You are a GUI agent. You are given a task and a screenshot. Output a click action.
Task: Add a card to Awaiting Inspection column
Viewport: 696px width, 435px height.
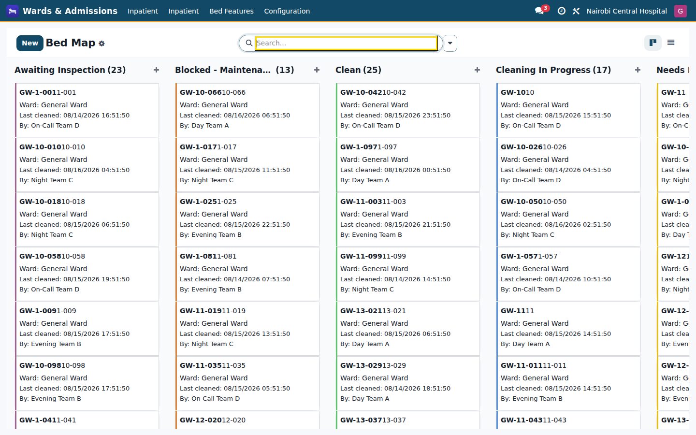coord(156,70)
